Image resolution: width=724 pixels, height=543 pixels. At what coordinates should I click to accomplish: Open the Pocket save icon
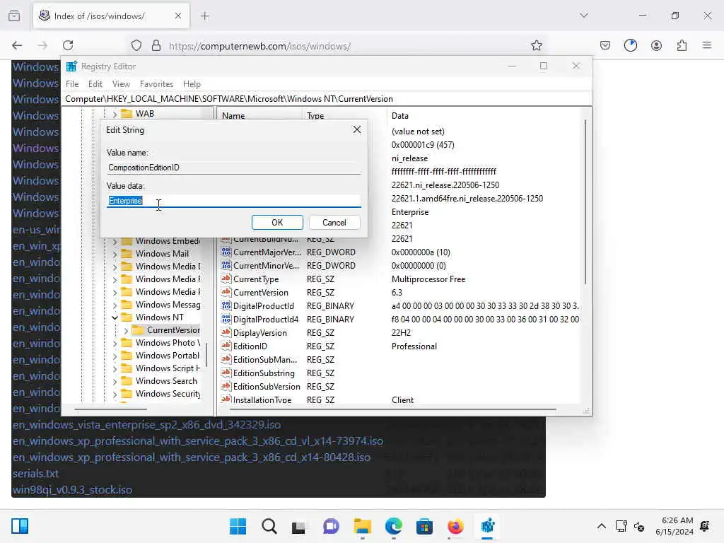pos(605,45)
